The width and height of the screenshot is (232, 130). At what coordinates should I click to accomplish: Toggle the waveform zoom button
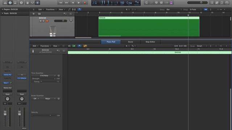coord(206,10)
